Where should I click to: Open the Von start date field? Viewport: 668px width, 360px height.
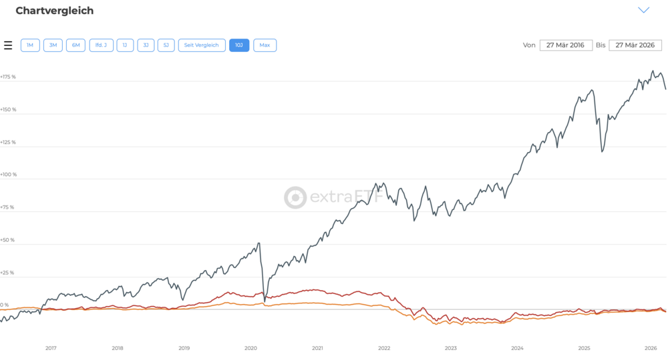pyautogui.click(x=565, y=45)
